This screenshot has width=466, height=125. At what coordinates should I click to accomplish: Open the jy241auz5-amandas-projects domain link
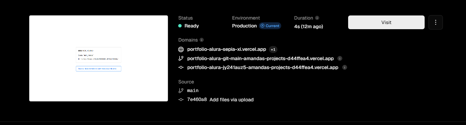[x=263, y=67]
